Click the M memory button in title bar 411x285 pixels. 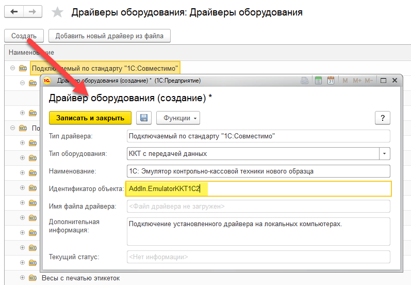pos(345,81)
